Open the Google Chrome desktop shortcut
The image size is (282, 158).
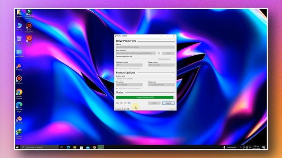click(x=19, y=94)
